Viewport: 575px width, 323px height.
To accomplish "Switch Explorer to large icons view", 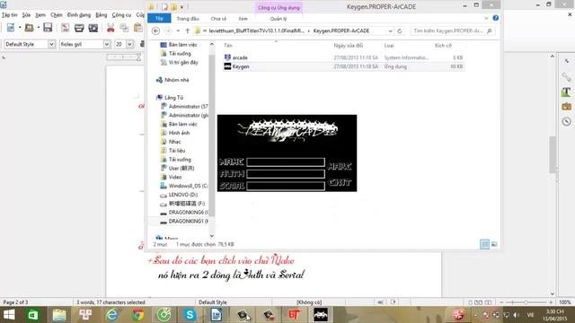I will point(494,244).
